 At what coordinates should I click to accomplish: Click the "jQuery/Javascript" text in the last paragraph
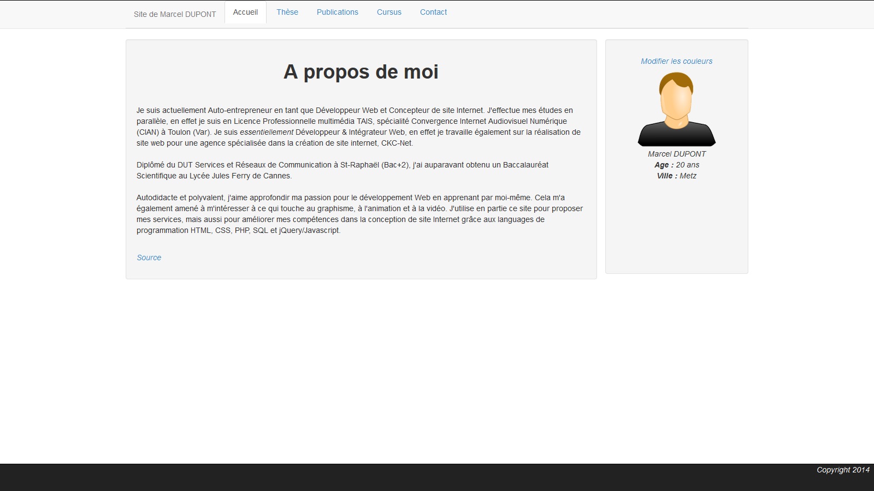click(x=309, y=230)
